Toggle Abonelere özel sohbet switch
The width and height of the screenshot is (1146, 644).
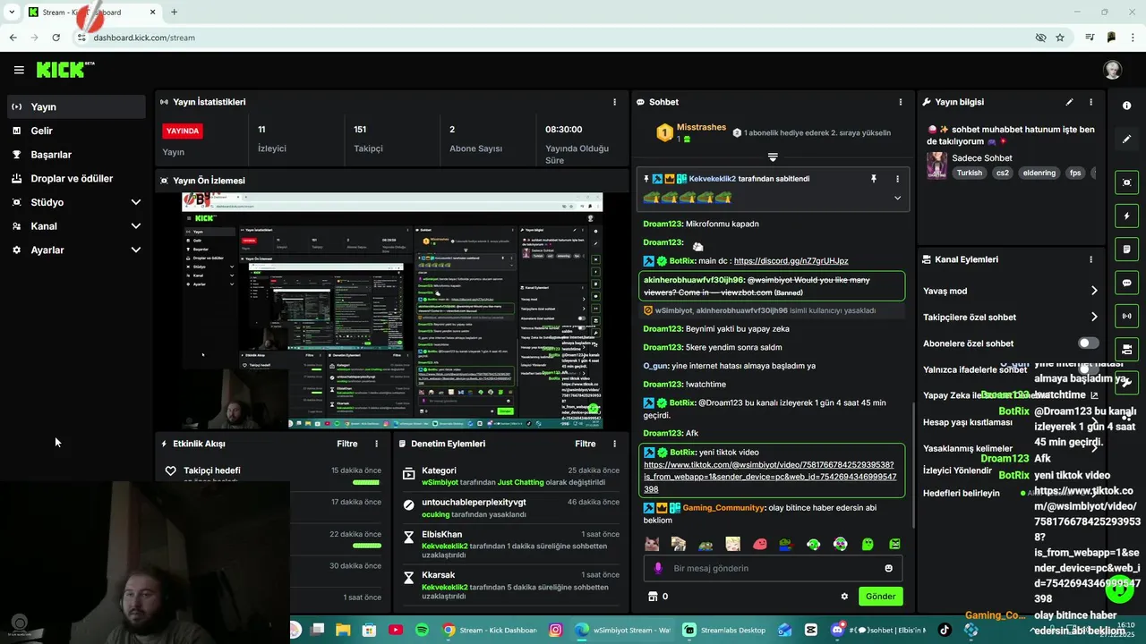[x=1088, y=343]
